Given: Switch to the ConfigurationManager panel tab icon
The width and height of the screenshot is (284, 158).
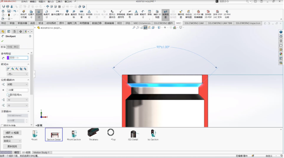Looking at the screenshot, I should [15, 32].
